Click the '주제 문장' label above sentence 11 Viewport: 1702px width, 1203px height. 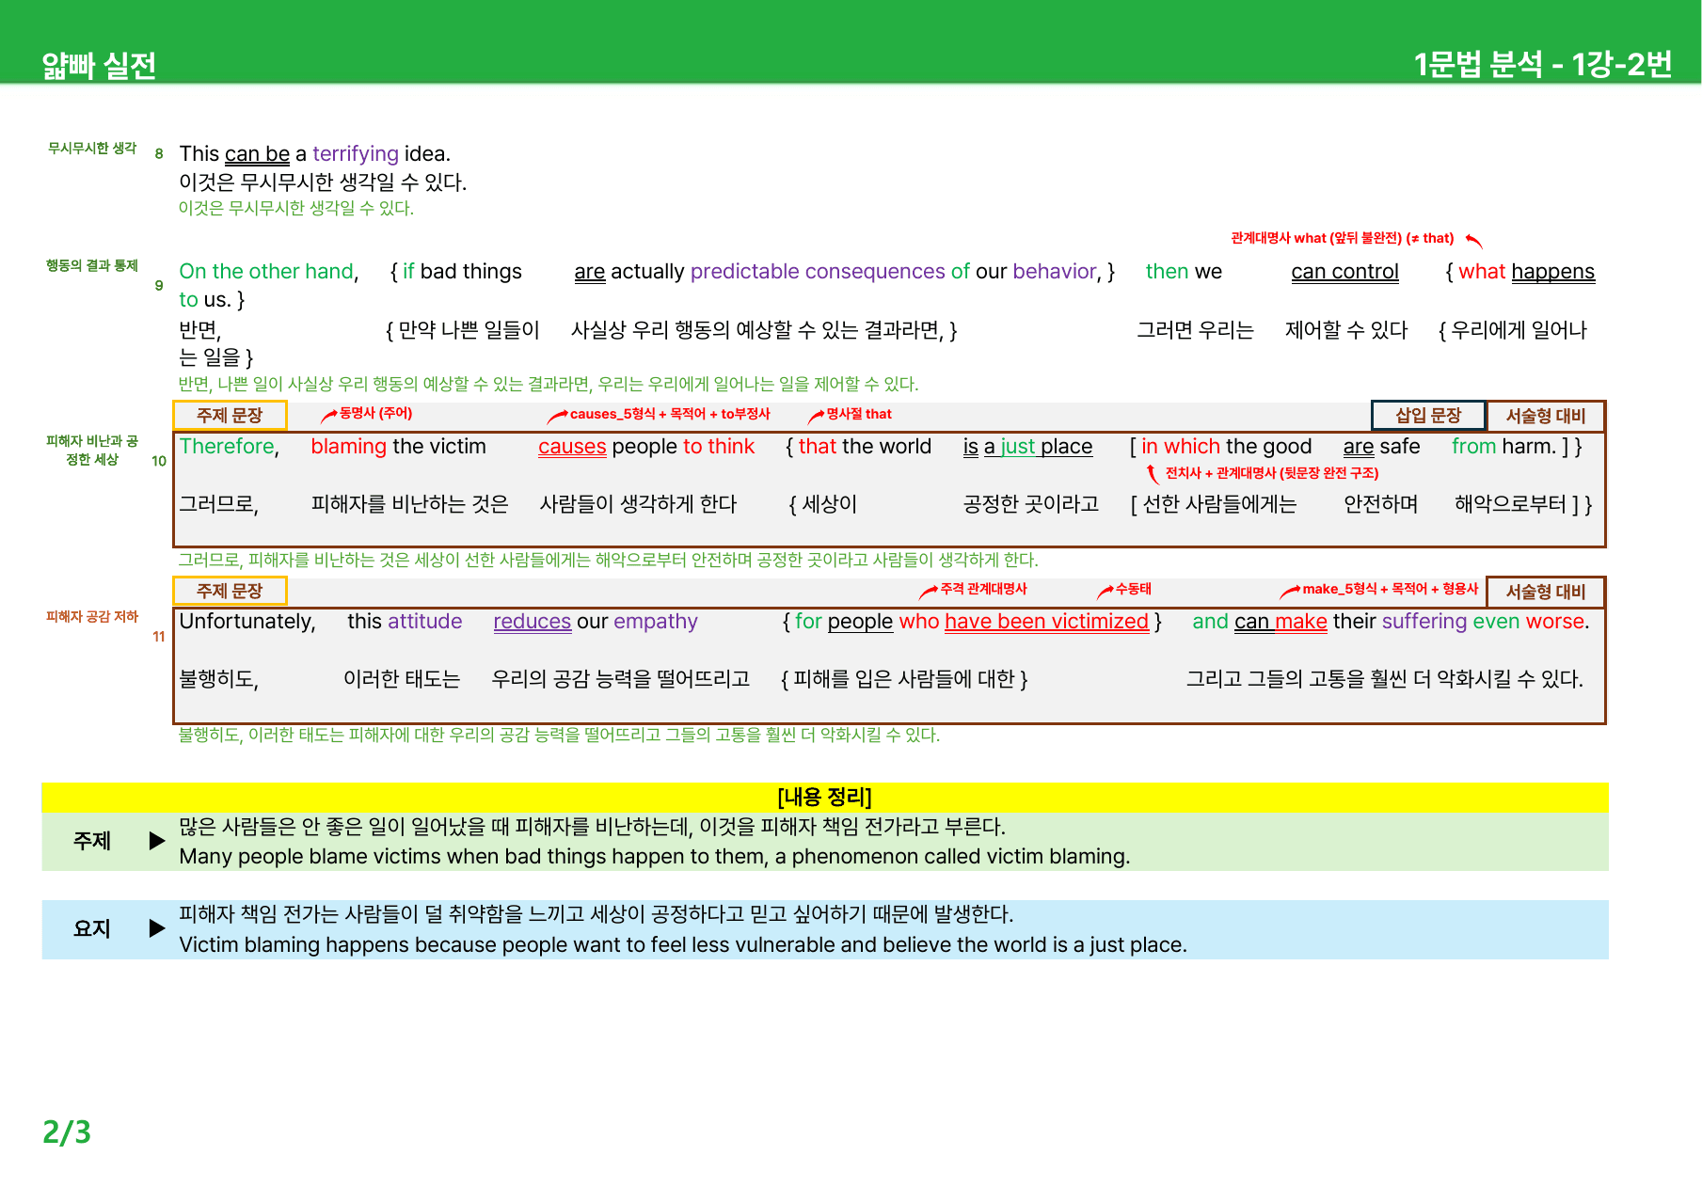[x=230, y=591]
